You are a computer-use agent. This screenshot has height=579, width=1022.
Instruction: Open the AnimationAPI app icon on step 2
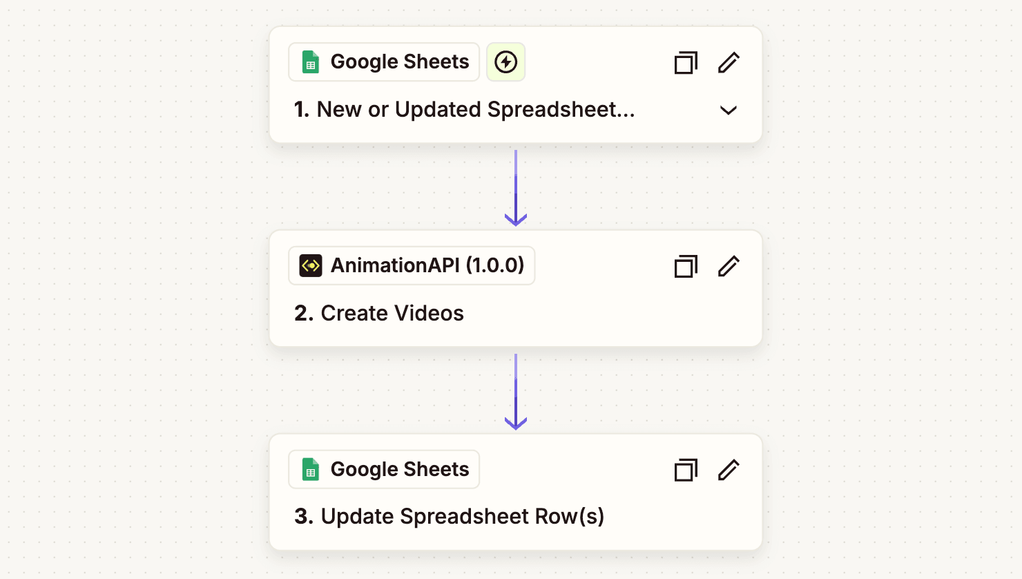point(310,265)
